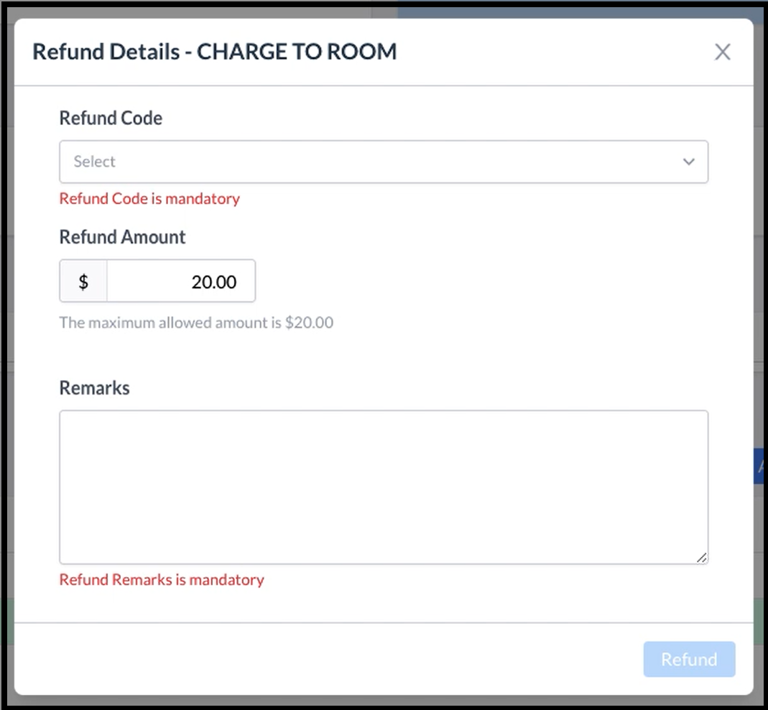Screen dimensions: 768x710
Task: Click the Refund Remarks is mandatory warning
Action: click(162, 580)
